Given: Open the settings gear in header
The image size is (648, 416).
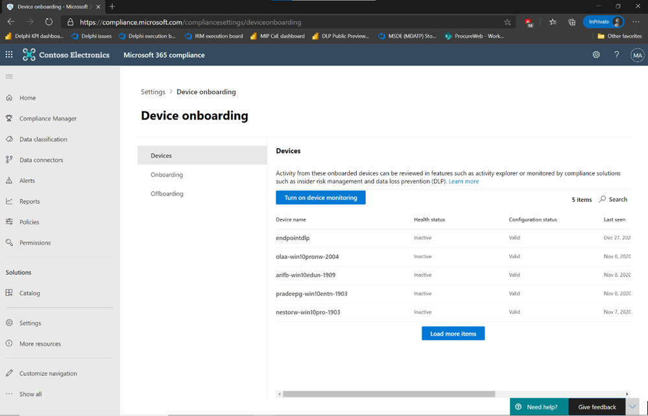Looking at the screenshot, I should pos(596,55).
